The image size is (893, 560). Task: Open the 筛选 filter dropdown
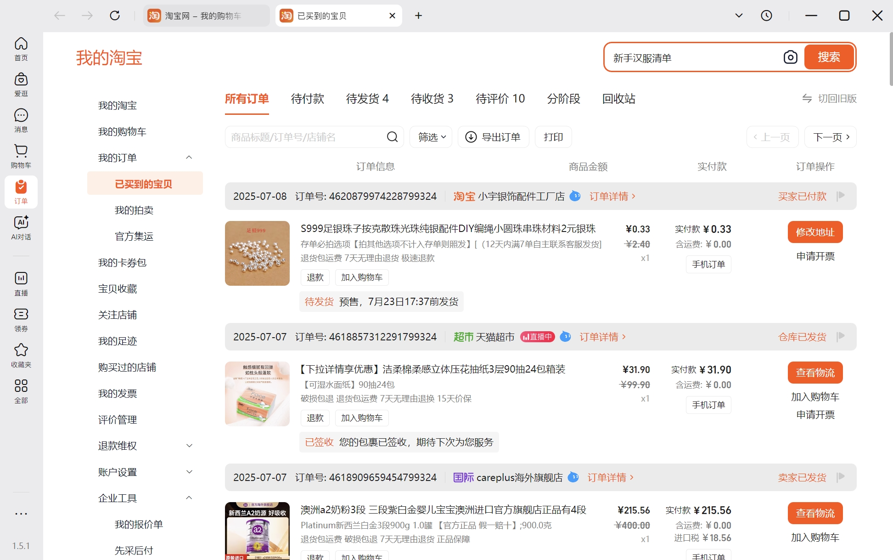click(430, 136)
